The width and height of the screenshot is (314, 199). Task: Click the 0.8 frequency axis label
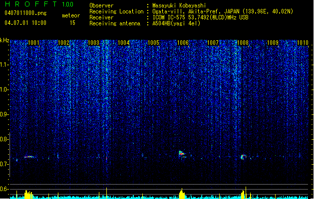point(3,139)
